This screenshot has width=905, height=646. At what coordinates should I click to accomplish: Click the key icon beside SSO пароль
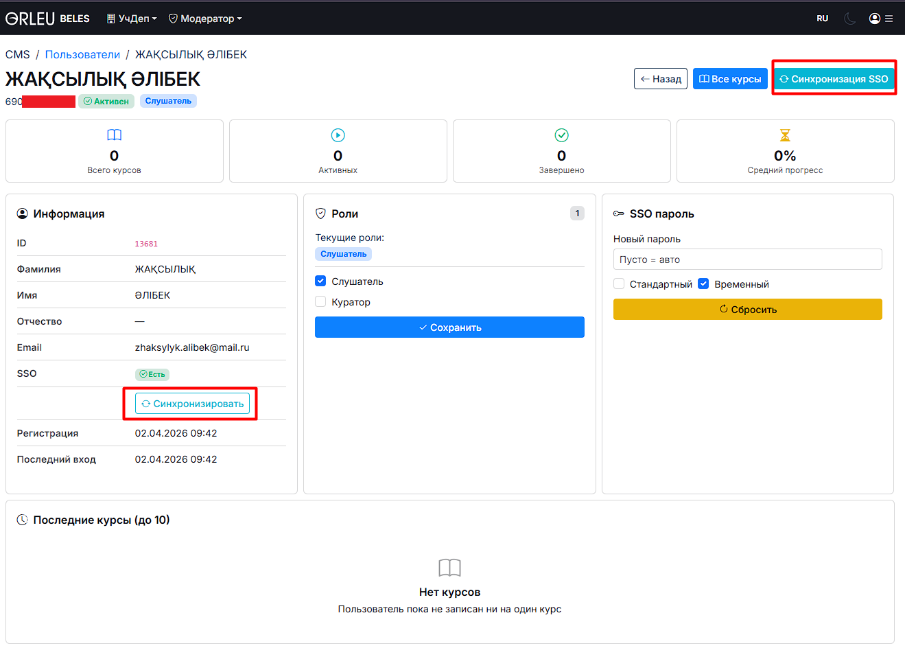tap(618, 214)
